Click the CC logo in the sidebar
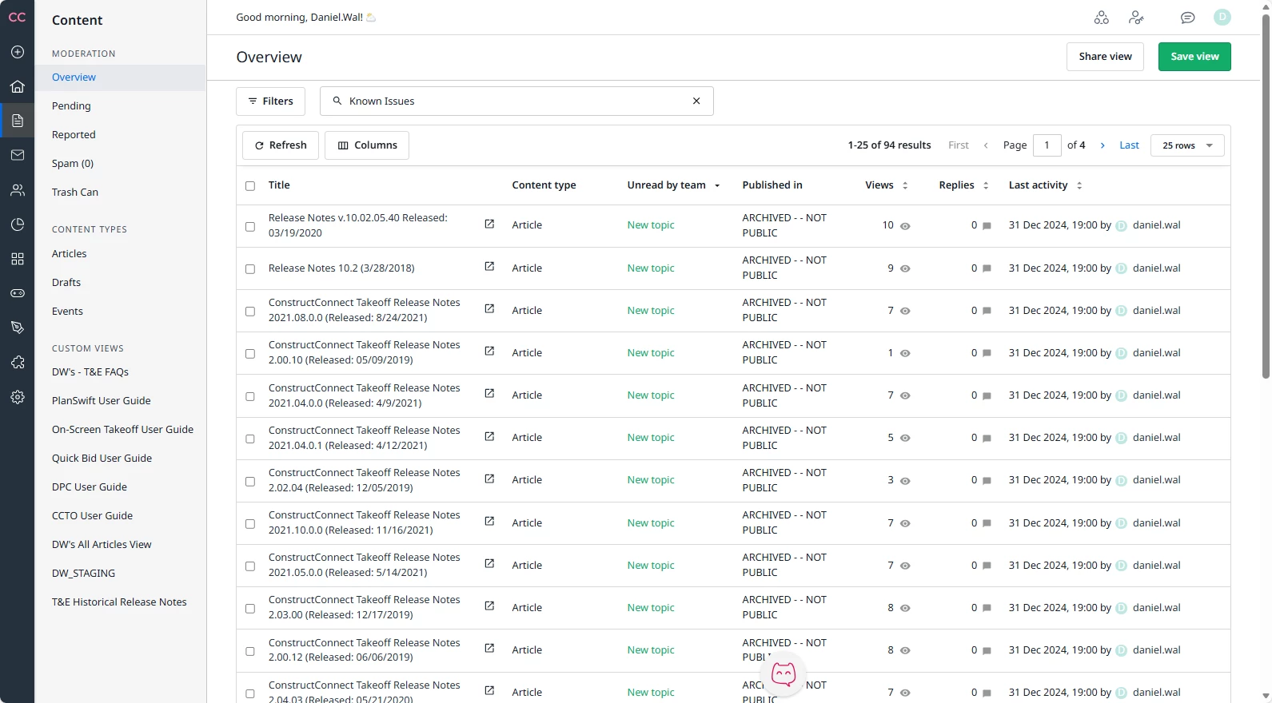1272x703 pixels. pyautogui.click(x=17, y=17)
